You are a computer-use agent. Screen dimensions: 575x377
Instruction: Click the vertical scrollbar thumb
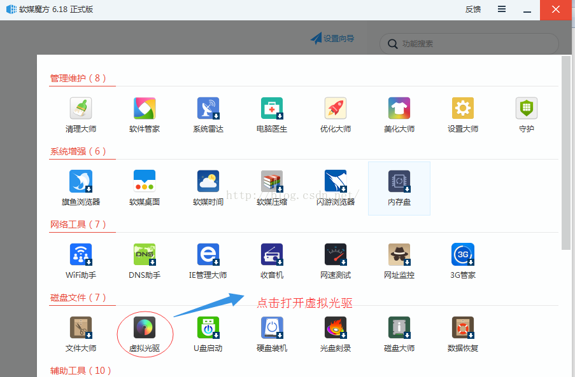(x=566, y=153)
